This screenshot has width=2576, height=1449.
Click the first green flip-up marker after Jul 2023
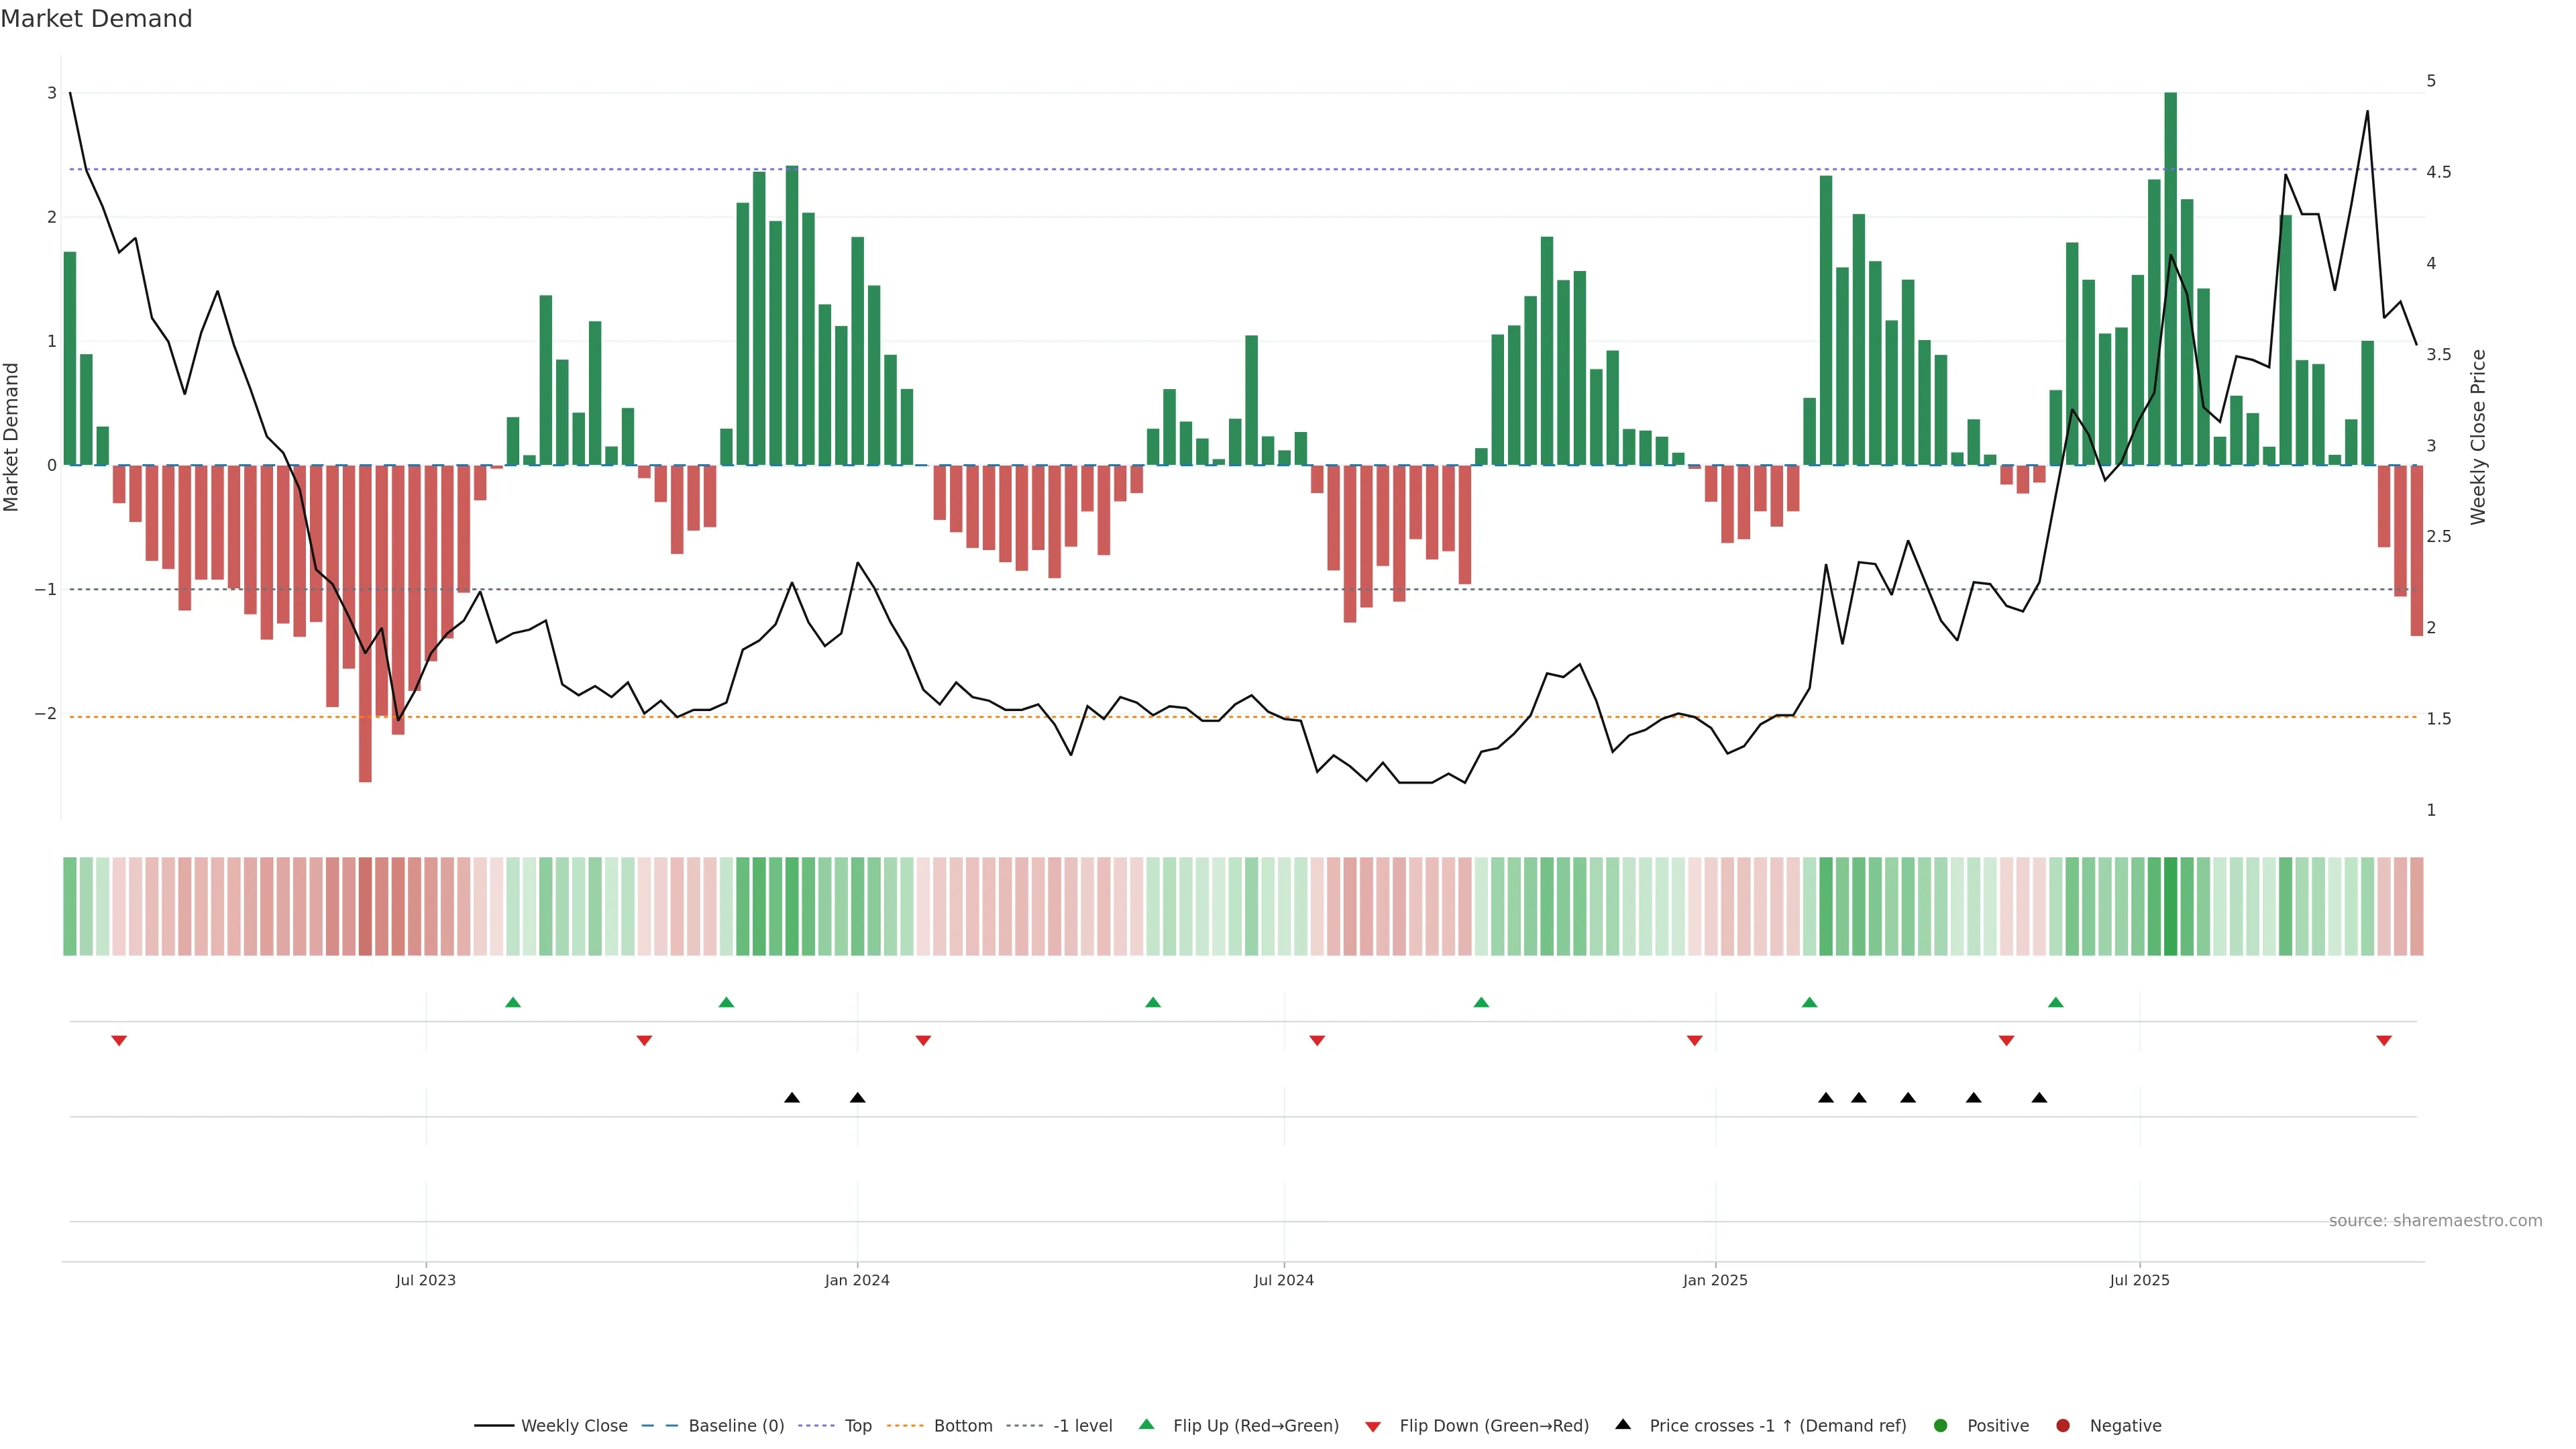(x=513, y=1002)
